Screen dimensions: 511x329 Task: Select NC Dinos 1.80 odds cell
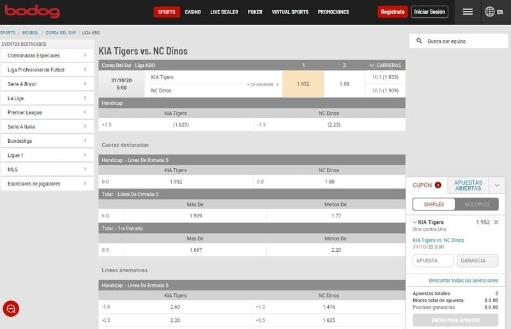pyautogui.click(x=344, y=84)
